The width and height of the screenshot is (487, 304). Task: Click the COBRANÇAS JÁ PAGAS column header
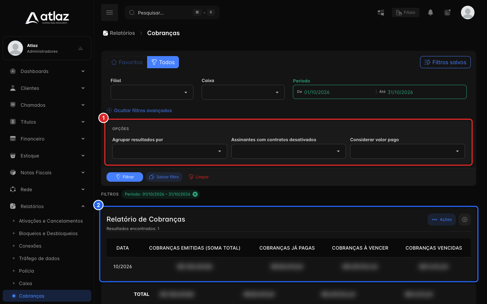pos(287,248)
